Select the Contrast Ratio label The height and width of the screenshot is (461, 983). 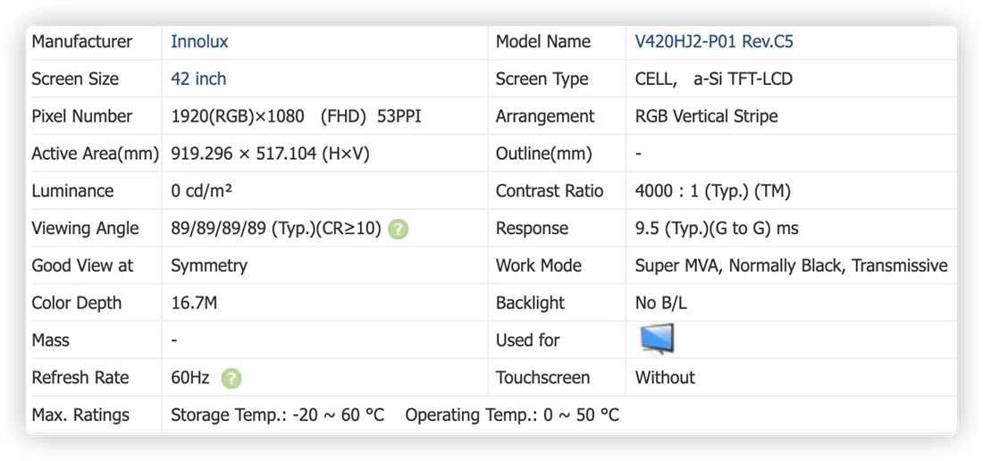coord(550,191)
